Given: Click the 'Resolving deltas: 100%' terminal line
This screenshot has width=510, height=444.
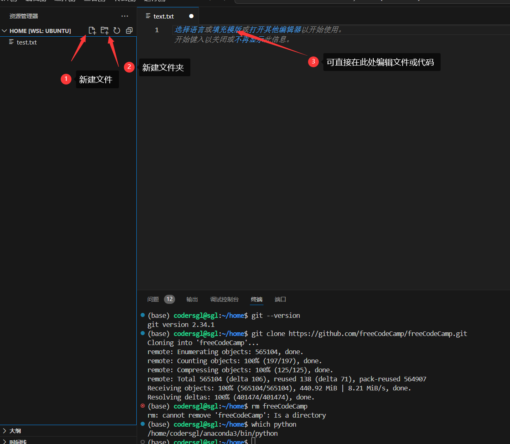Looking at the screenshot, I should coord(231,397).
